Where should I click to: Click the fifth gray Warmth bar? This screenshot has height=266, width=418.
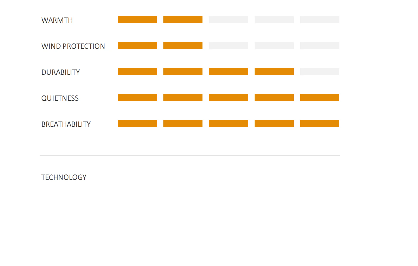tap(320, 20)
